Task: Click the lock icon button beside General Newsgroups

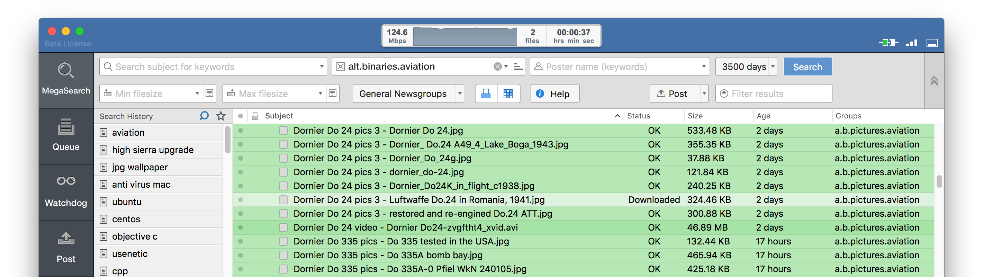Action: coord(486,94)
